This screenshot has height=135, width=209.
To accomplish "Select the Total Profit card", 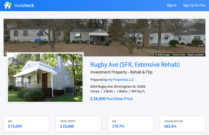I will click(78, 124).
